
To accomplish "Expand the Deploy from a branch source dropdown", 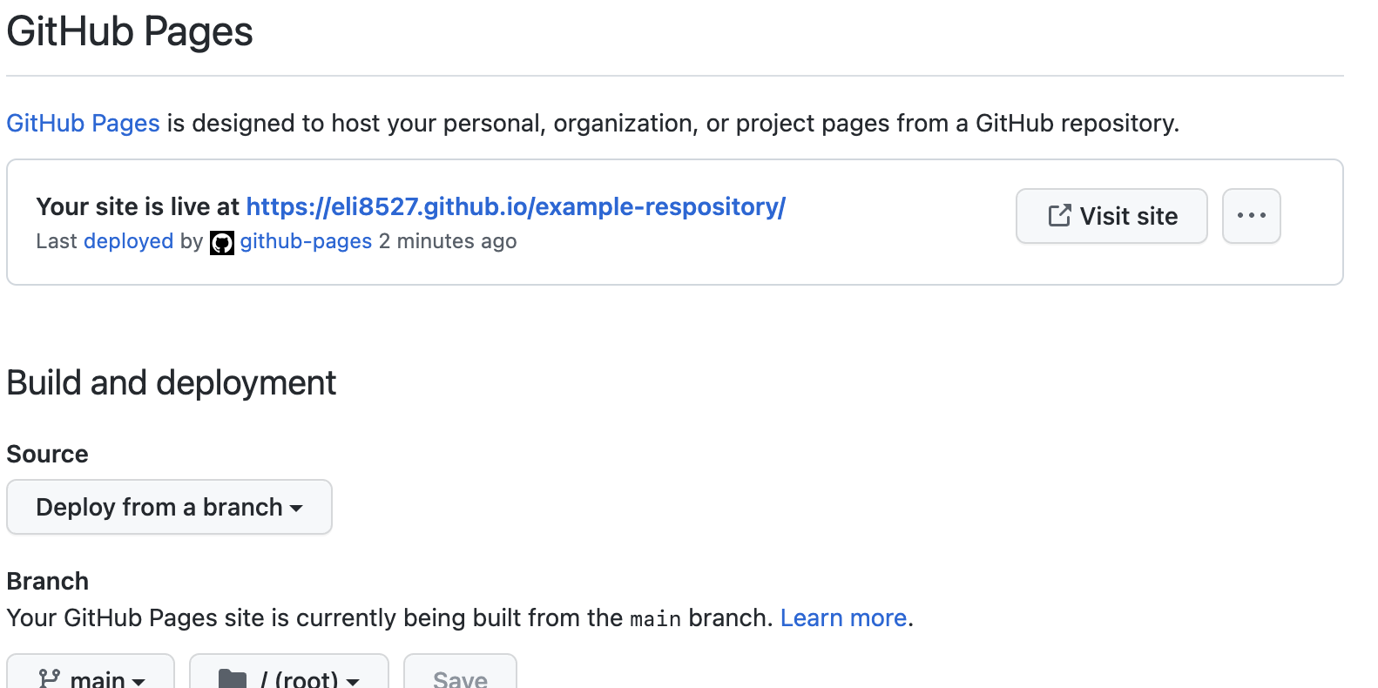I will [x=169, y=507].
